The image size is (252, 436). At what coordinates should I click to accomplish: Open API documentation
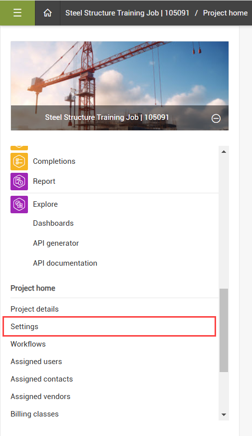[65, 263]
